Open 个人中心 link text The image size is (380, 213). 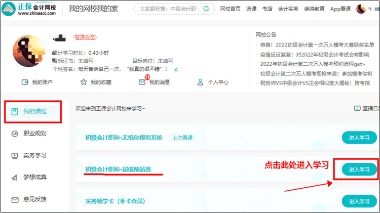(x=218, y=82)
